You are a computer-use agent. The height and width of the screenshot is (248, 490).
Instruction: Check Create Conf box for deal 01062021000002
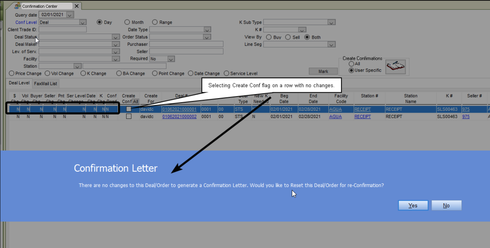click(x=129, y=116)
